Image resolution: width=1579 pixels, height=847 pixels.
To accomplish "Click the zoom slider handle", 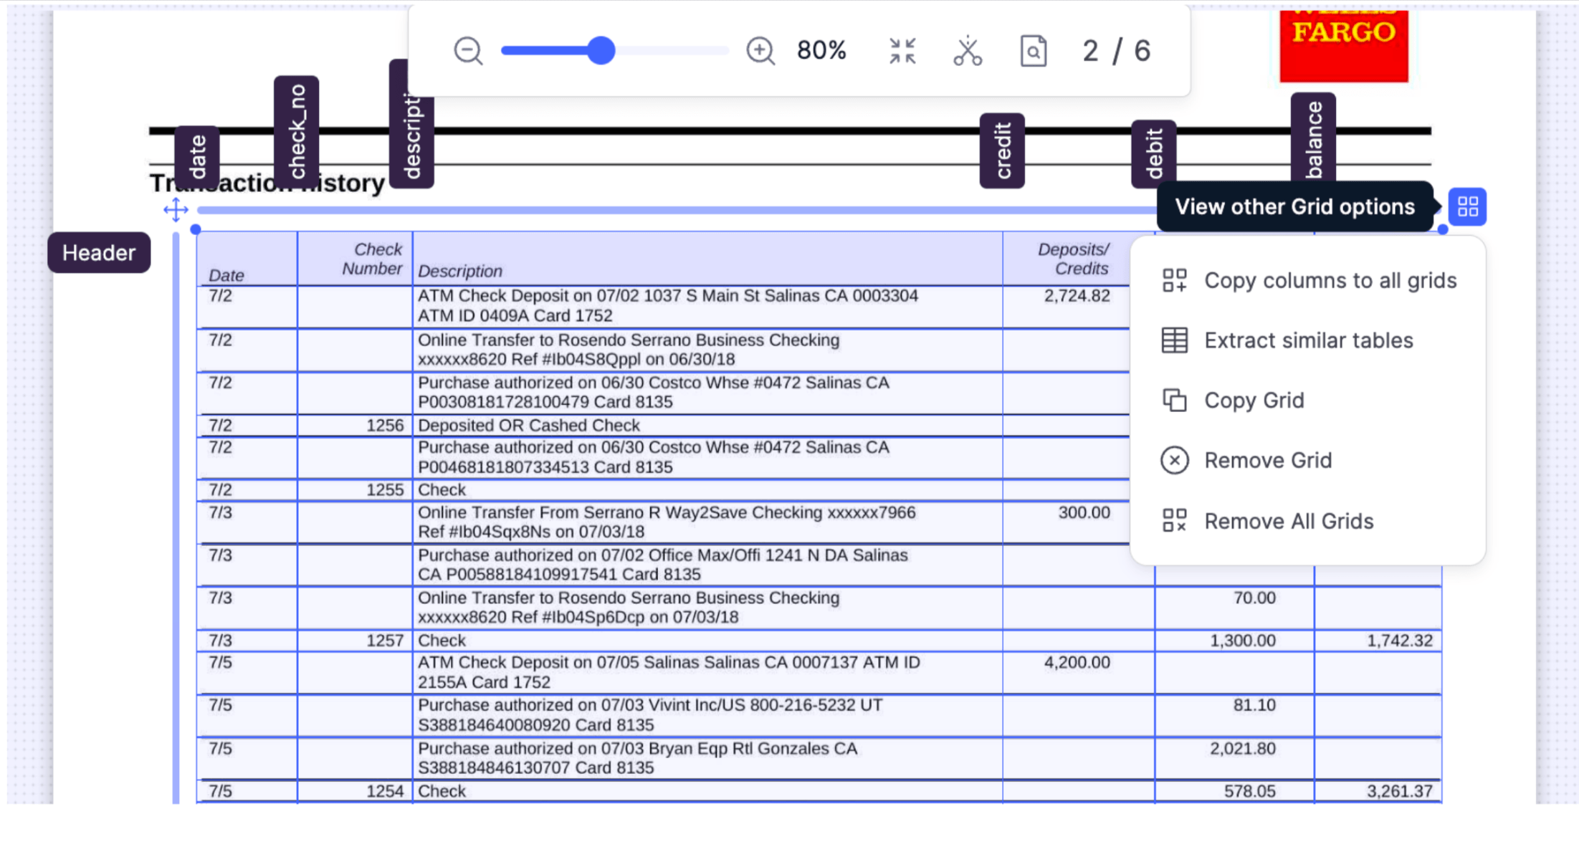I will click(x=601, y=51).
